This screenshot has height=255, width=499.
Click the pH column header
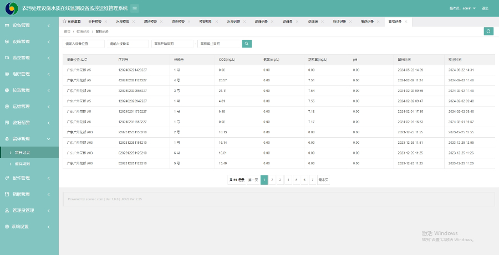[x=355, y=60]
